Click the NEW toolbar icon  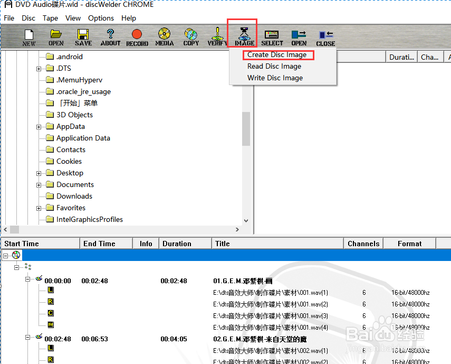[29, 38]
